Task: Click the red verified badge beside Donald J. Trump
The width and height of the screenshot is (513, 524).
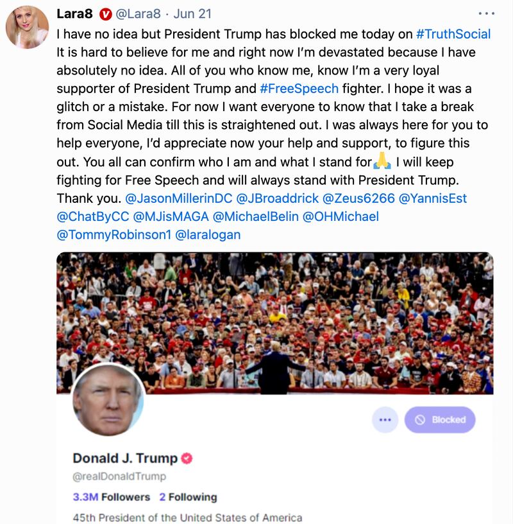Action: click(x=187, y=459)
